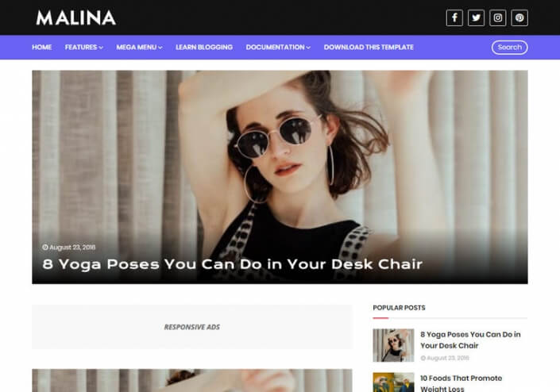Screen dimensions: 560x392
Task: Expand the Mega Menu dropdown
Action: pos(139,47)
